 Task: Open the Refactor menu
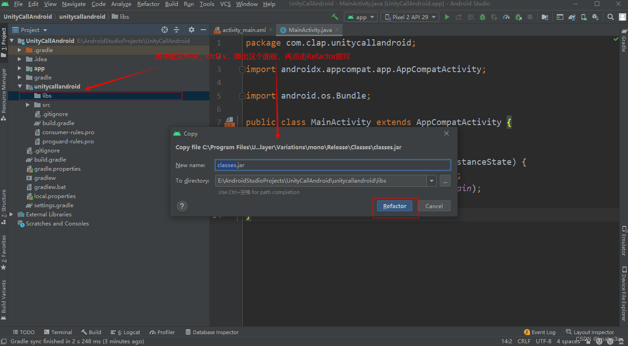148,4
